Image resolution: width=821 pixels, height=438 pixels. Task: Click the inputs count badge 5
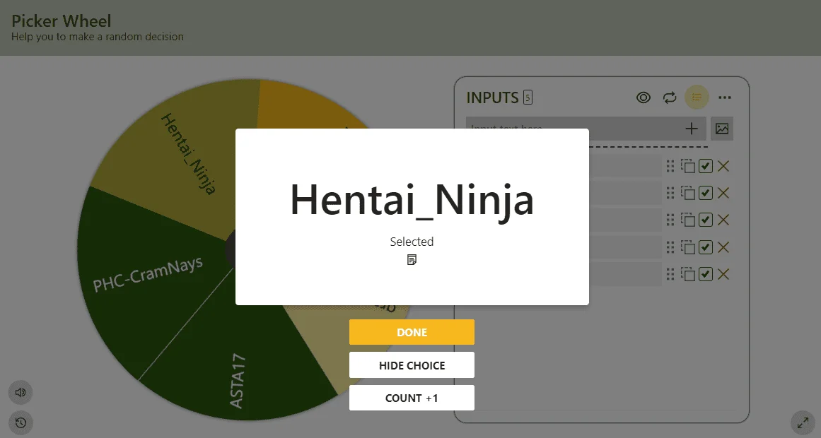[x=528, y=97]
